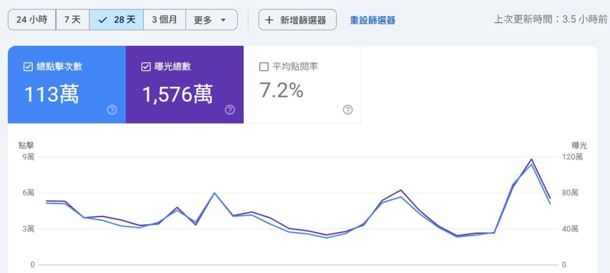Image resolution: width=610 pixels, height=273 pixels.
Task: Switch to the 7 天 range
Action: tap(73, 20)
